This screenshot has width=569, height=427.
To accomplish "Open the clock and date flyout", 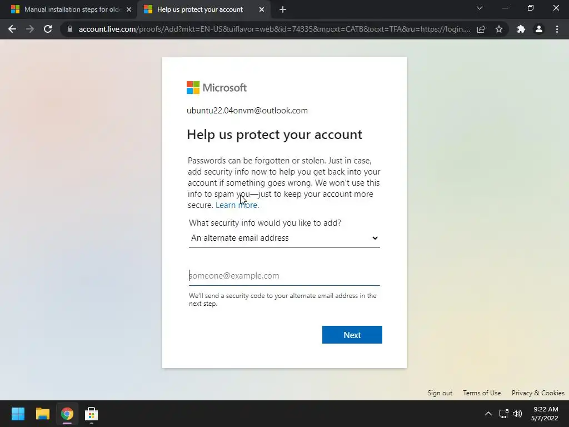I will pos(546,414).
